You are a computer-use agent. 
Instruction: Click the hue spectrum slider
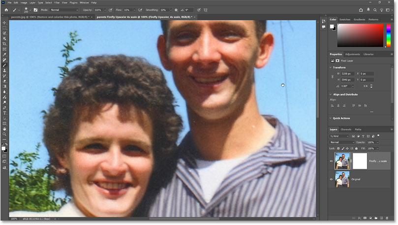click(x=389, y=35)
